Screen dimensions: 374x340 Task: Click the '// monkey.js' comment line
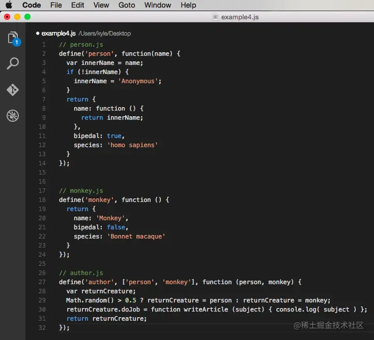pyautogui.click(x=81, y=191)
